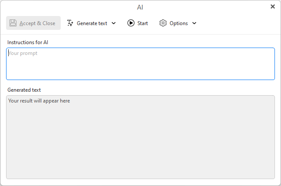Click the 'Instructions for AI' field label
This screenshot has width=281, height=186.
click(28, 42)
